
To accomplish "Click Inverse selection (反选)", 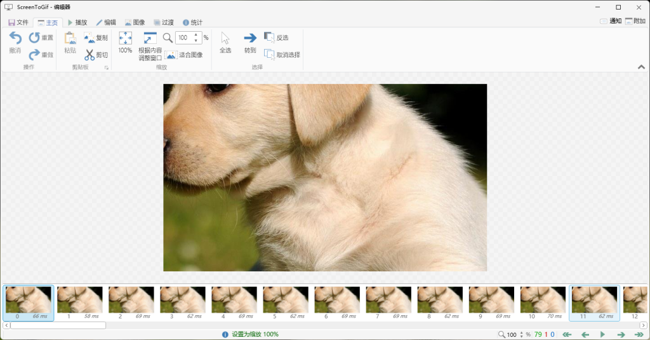I will 269,37.
